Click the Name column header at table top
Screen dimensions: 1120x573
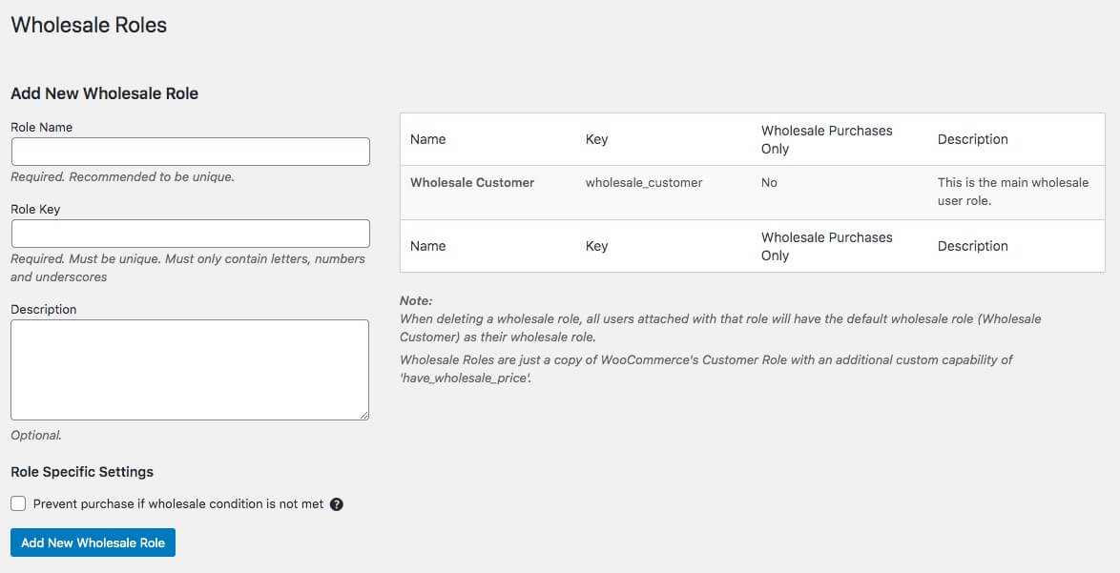(x=427, y=139)
